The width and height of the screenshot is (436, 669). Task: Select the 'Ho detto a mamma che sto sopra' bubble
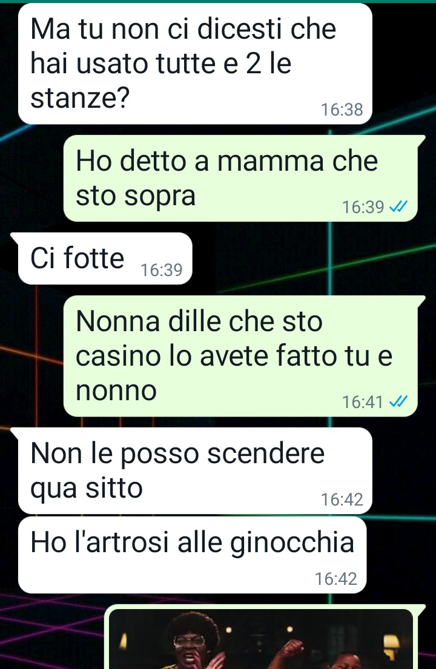point(240,179)
